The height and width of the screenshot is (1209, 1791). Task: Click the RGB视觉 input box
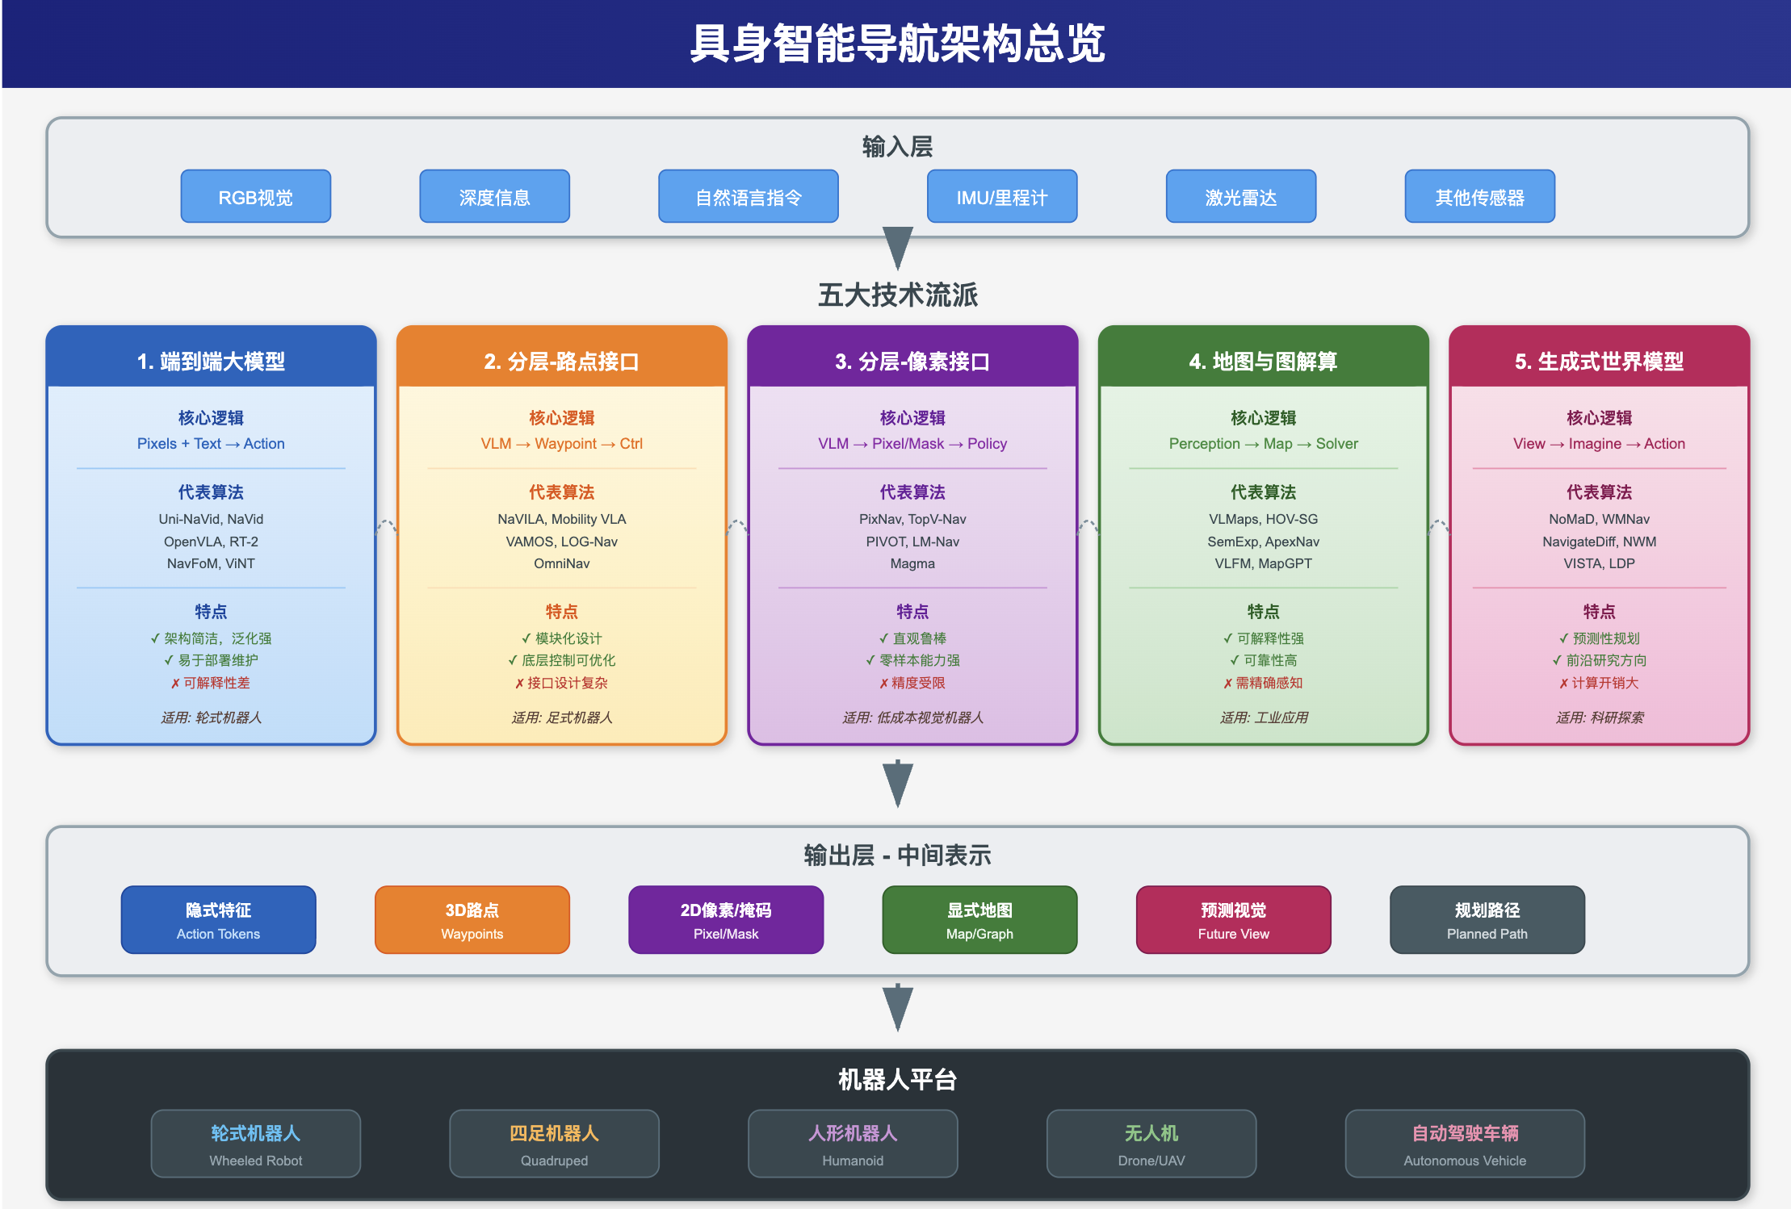click(x=255, y=196)
